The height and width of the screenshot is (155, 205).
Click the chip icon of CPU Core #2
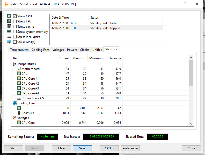[19, 83]
